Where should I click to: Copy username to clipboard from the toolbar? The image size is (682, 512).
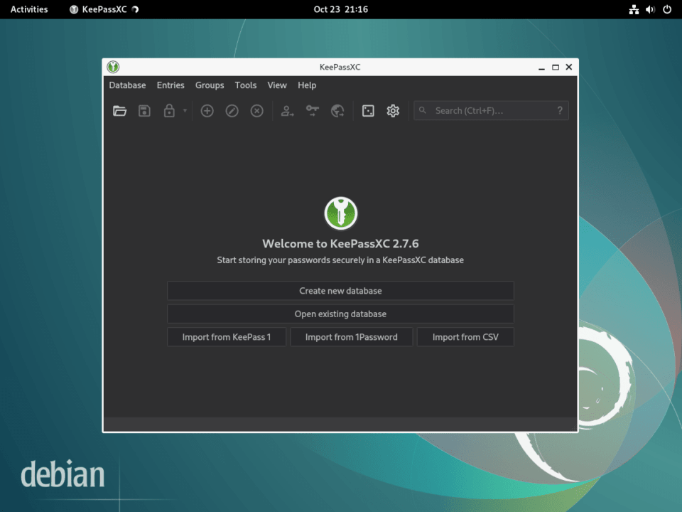tap(287, 111)
